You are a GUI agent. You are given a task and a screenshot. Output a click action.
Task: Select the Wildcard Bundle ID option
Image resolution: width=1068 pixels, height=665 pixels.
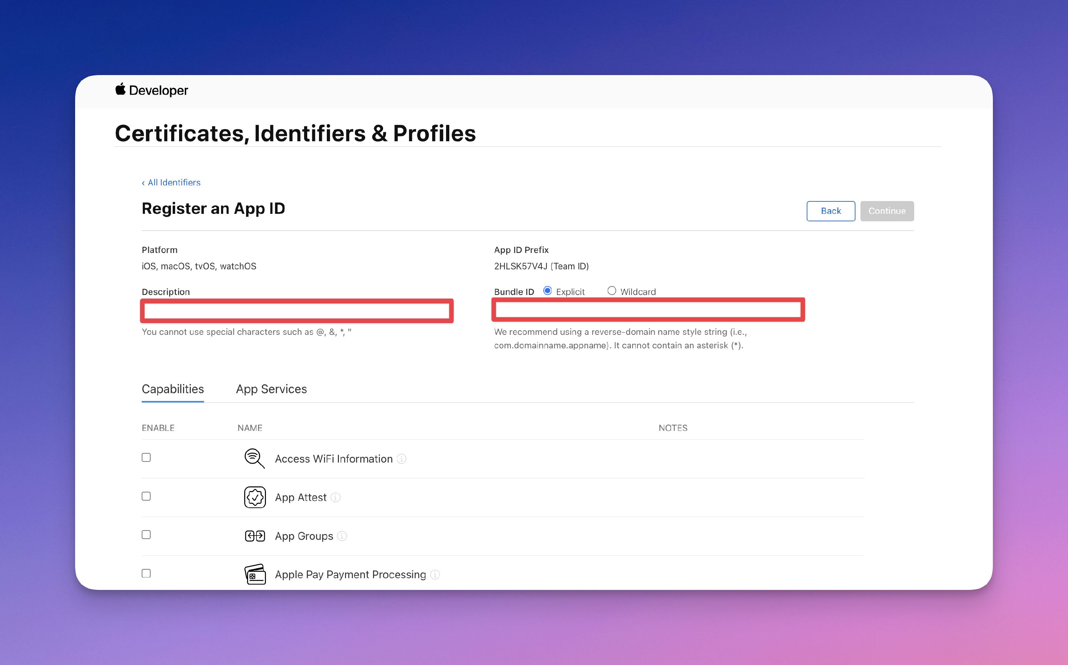(x=612, y=291)
